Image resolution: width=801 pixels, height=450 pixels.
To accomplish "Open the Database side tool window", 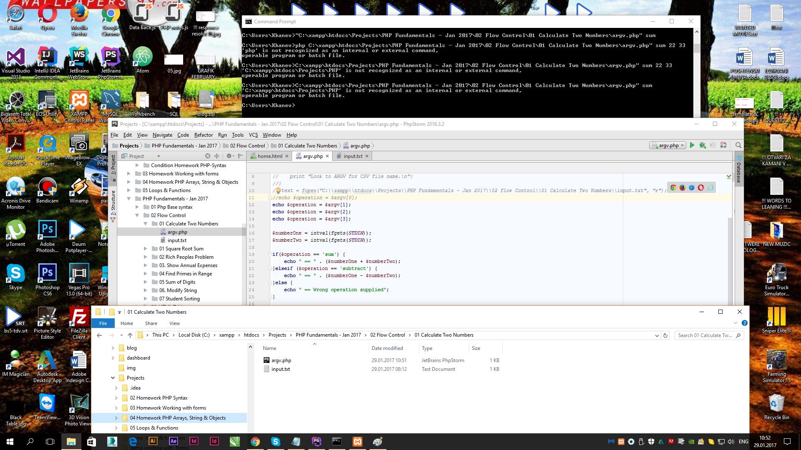I will click(x=739, y=170).
